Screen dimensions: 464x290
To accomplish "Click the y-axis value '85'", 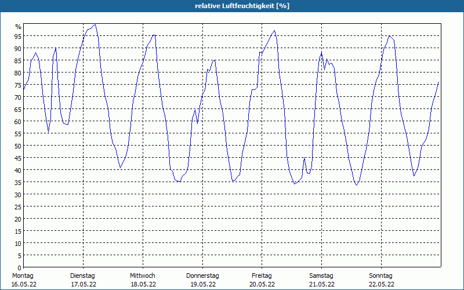I will click(x=18, y=61).
